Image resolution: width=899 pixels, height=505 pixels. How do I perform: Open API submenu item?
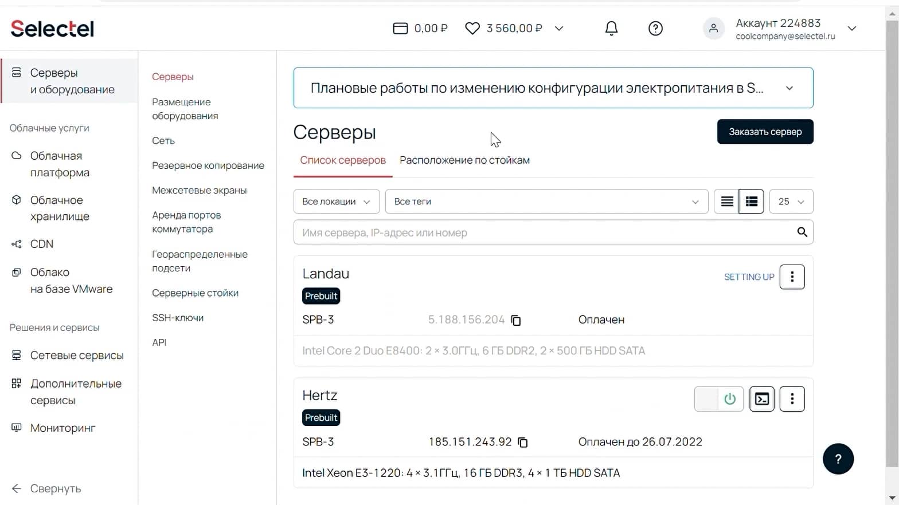pyautogui.click(x=159, y=342)
